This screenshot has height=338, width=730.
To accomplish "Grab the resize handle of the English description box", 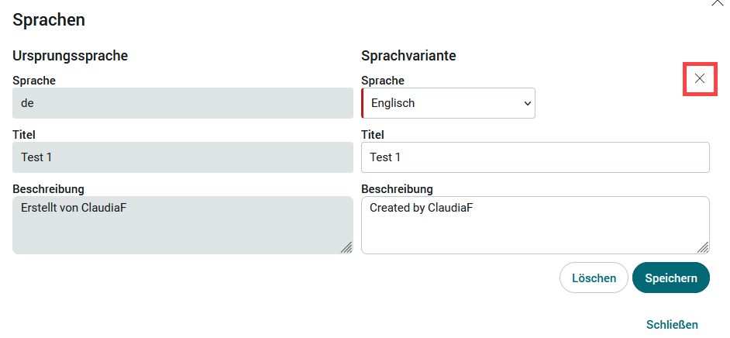I will pos(703,247).
